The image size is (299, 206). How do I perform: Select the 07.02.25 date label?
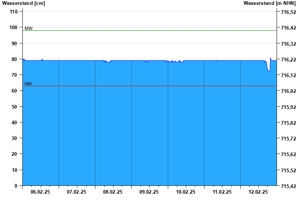(x=77, y=192)
